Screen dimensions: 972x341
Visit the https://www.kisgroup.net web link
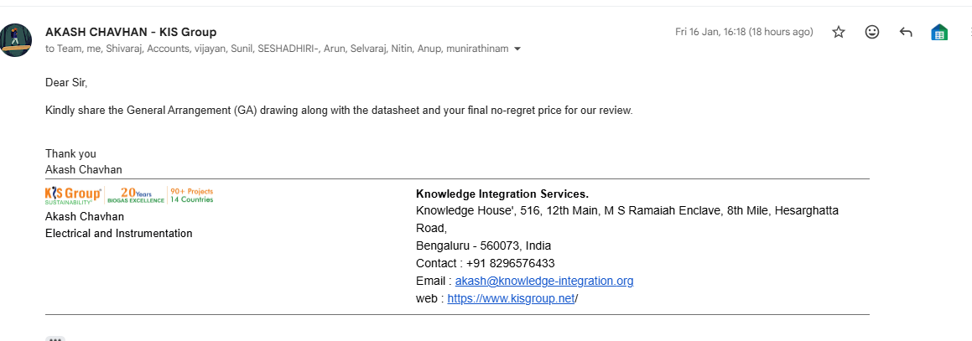tap(511, 297)
